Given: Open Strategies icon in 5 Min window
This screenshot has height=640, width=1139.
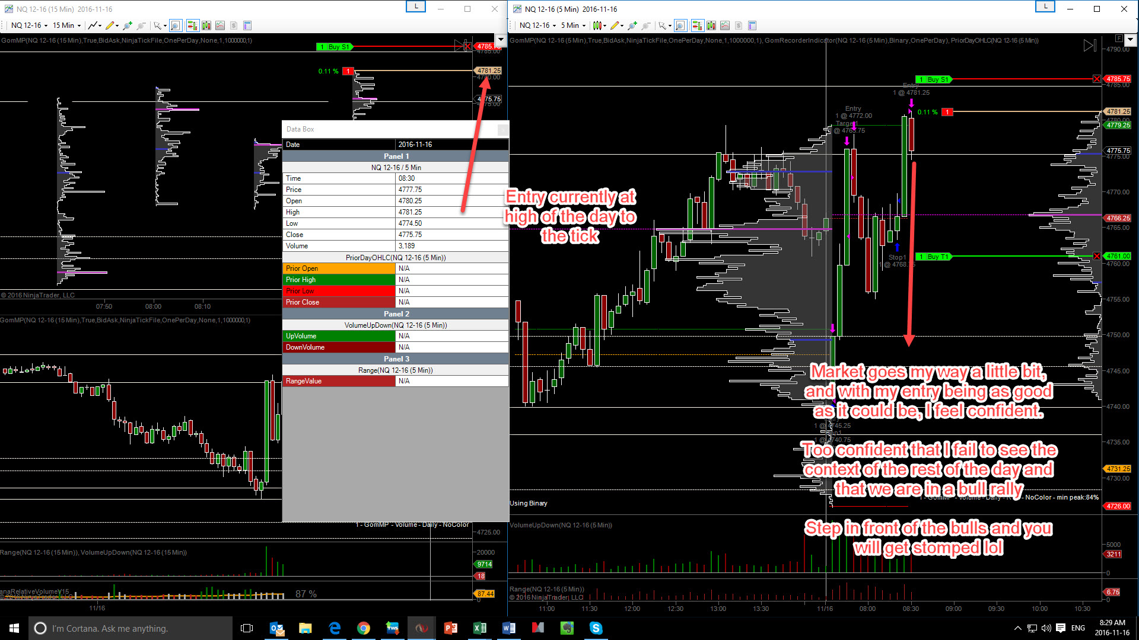Looking at the screenshot, I should click(739, 25).
